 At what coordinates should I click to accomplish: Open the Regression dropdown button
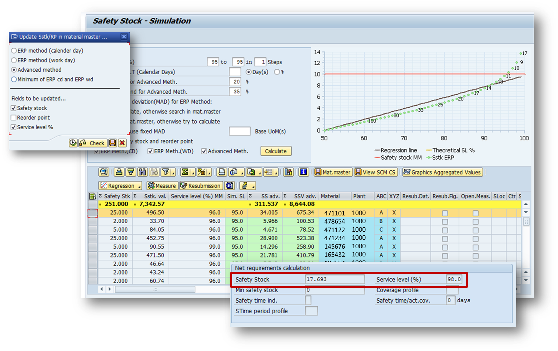click(120, 185)
